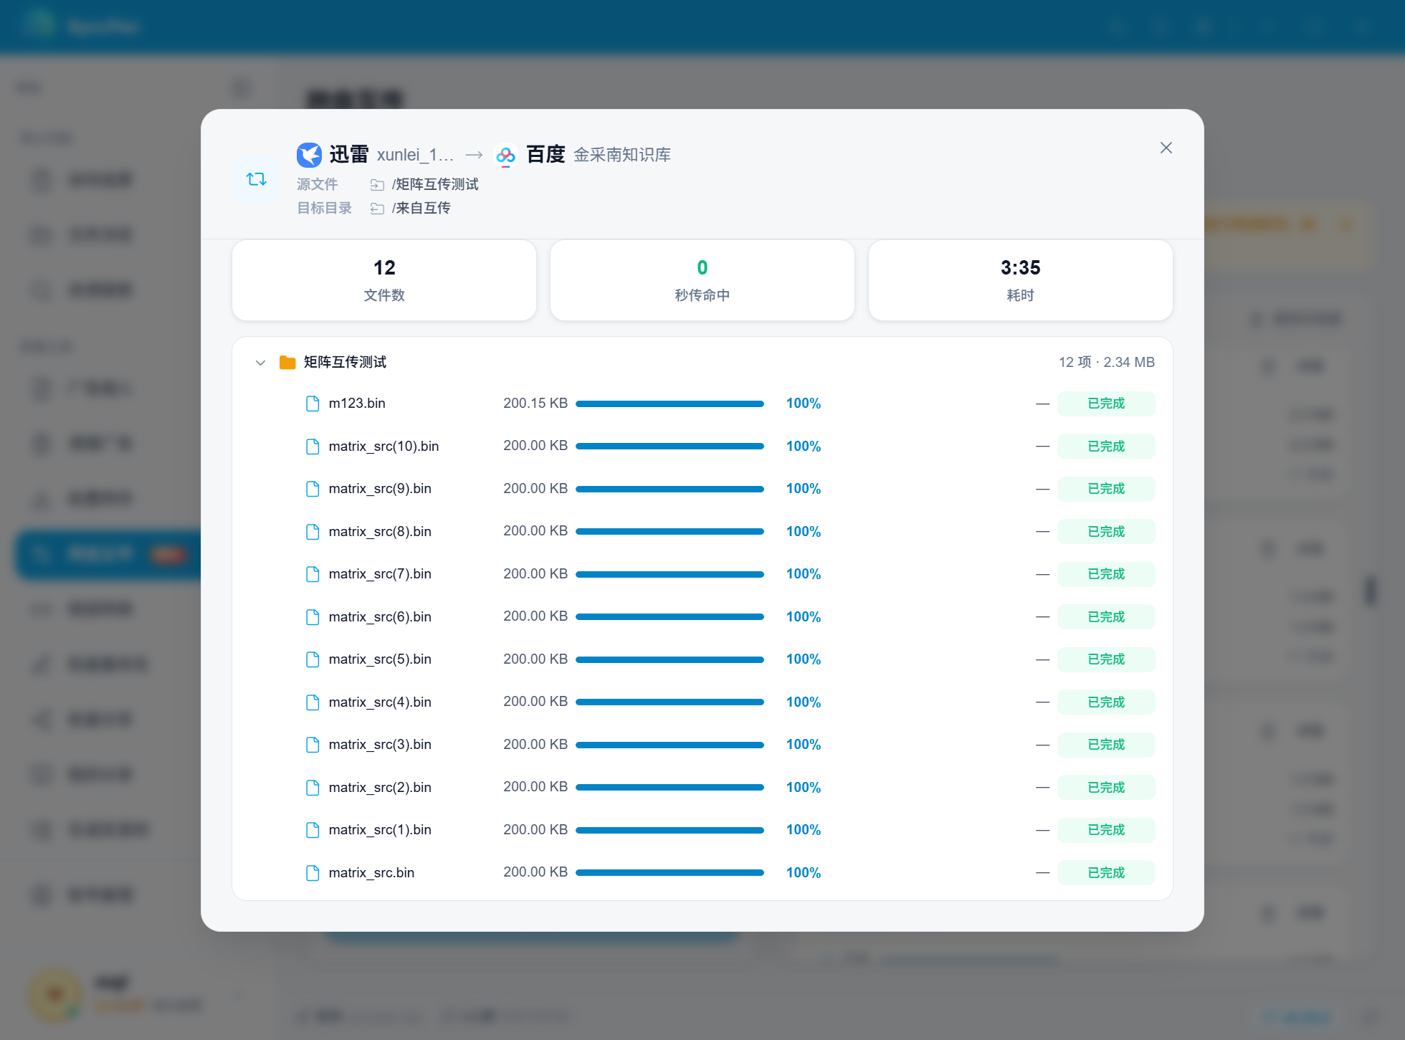Click the /来自互传 target path
This screenshot has width=1405, height=1040.
pos(421,209)
